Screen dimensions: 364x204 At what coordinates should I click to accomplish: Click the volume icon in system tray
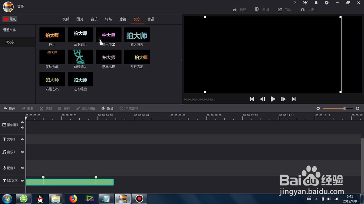329,199
